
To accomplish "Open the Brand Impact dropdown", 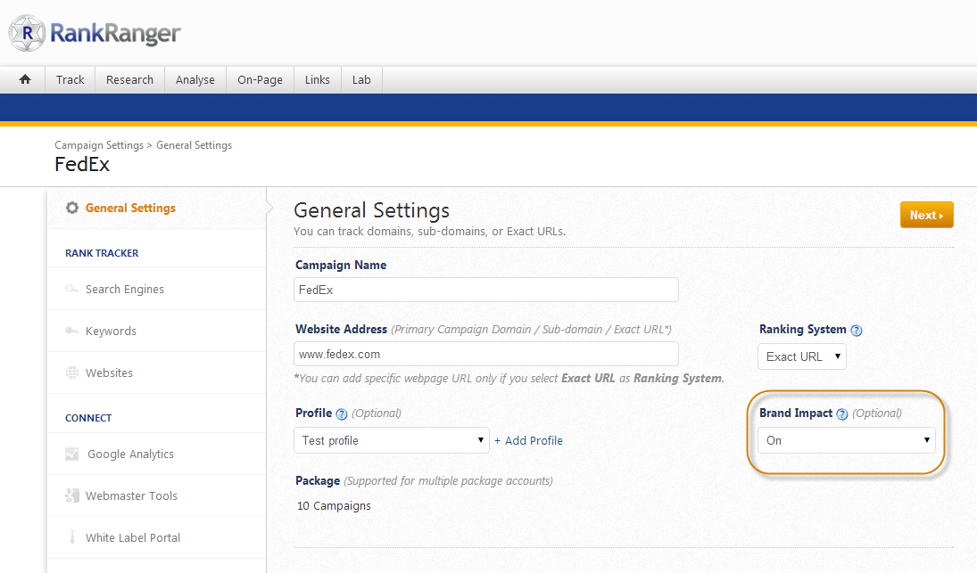I will pyautogui.click(x=846, y=440).
